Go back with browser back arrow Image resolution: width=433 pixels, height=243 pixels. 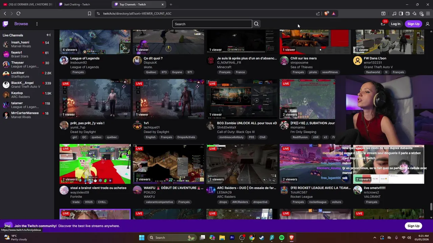tap(5, 13)
